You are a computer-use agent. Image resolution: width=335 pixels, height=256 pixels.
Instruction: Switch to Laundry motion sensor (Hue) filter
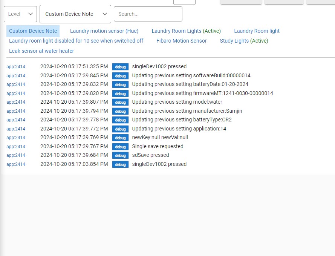click(x=104, y=31)
